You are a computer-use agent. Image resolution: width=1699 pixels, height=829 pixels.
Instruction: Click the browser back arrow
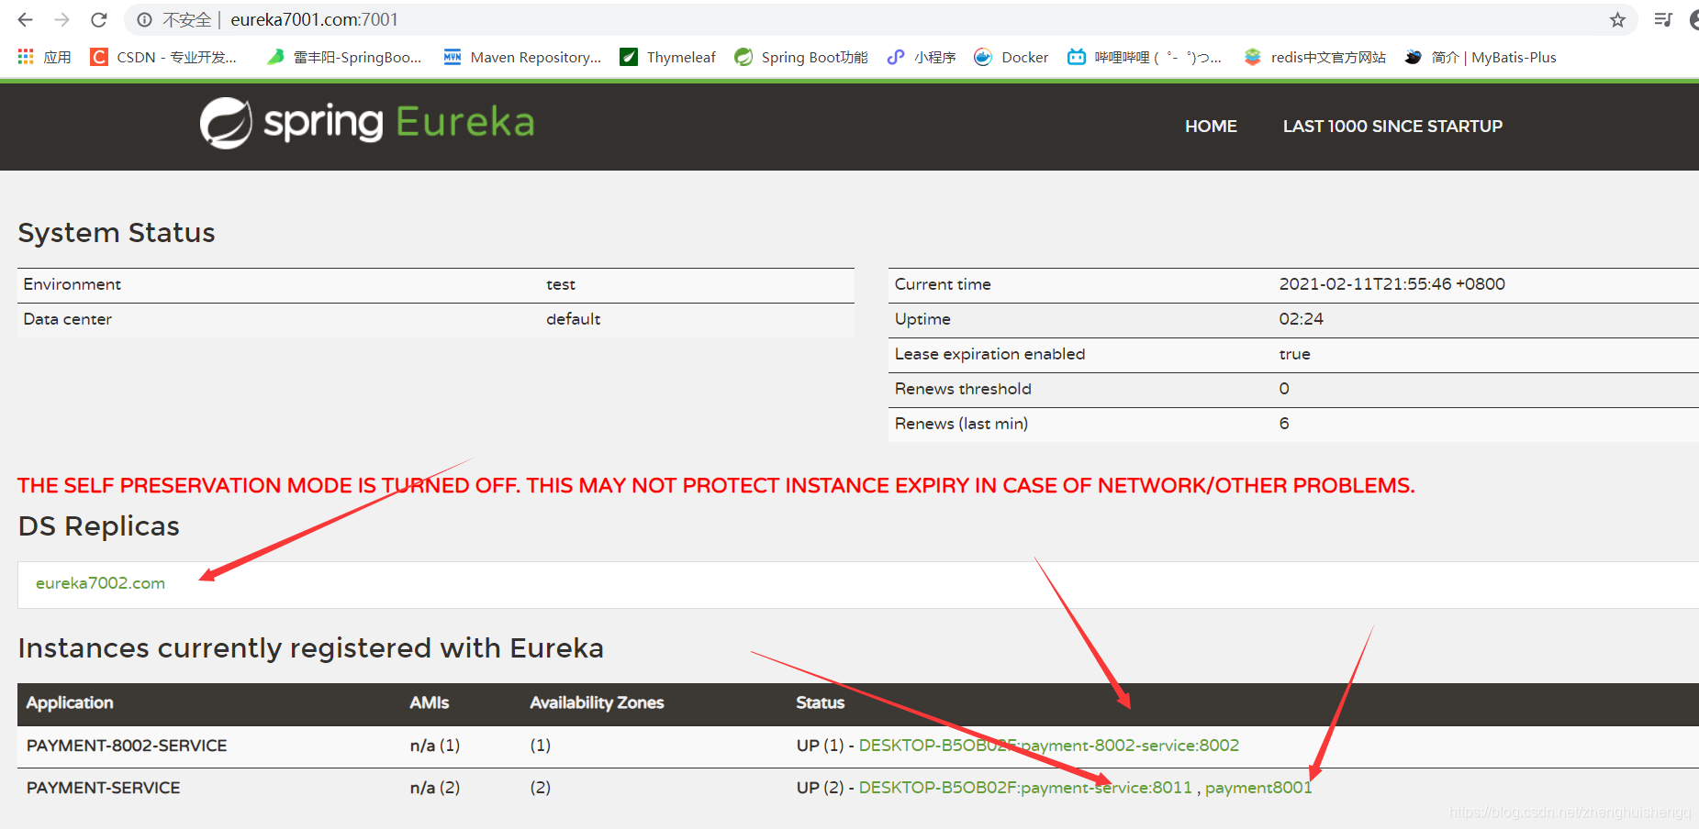(x=25, y=19)
